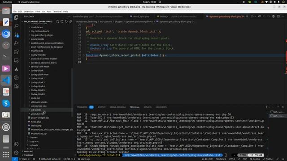
Task: Split the editor to the right
Action: pos(278,17)
